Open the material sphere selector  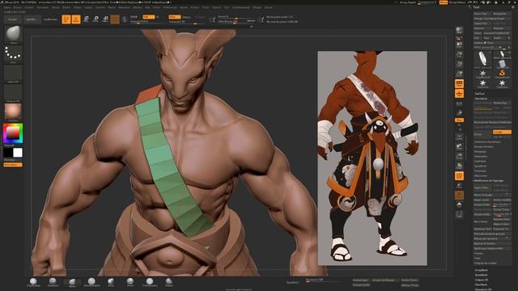click(13, 112)
